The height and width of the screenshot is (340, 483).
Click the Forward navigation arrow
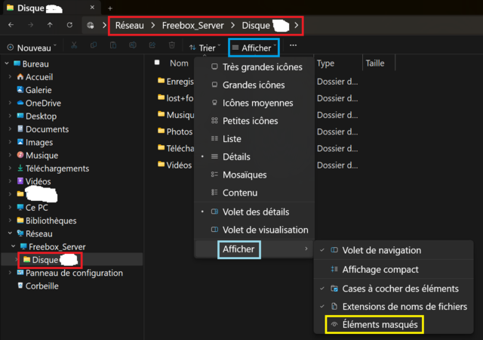click(x=30, y=25)
